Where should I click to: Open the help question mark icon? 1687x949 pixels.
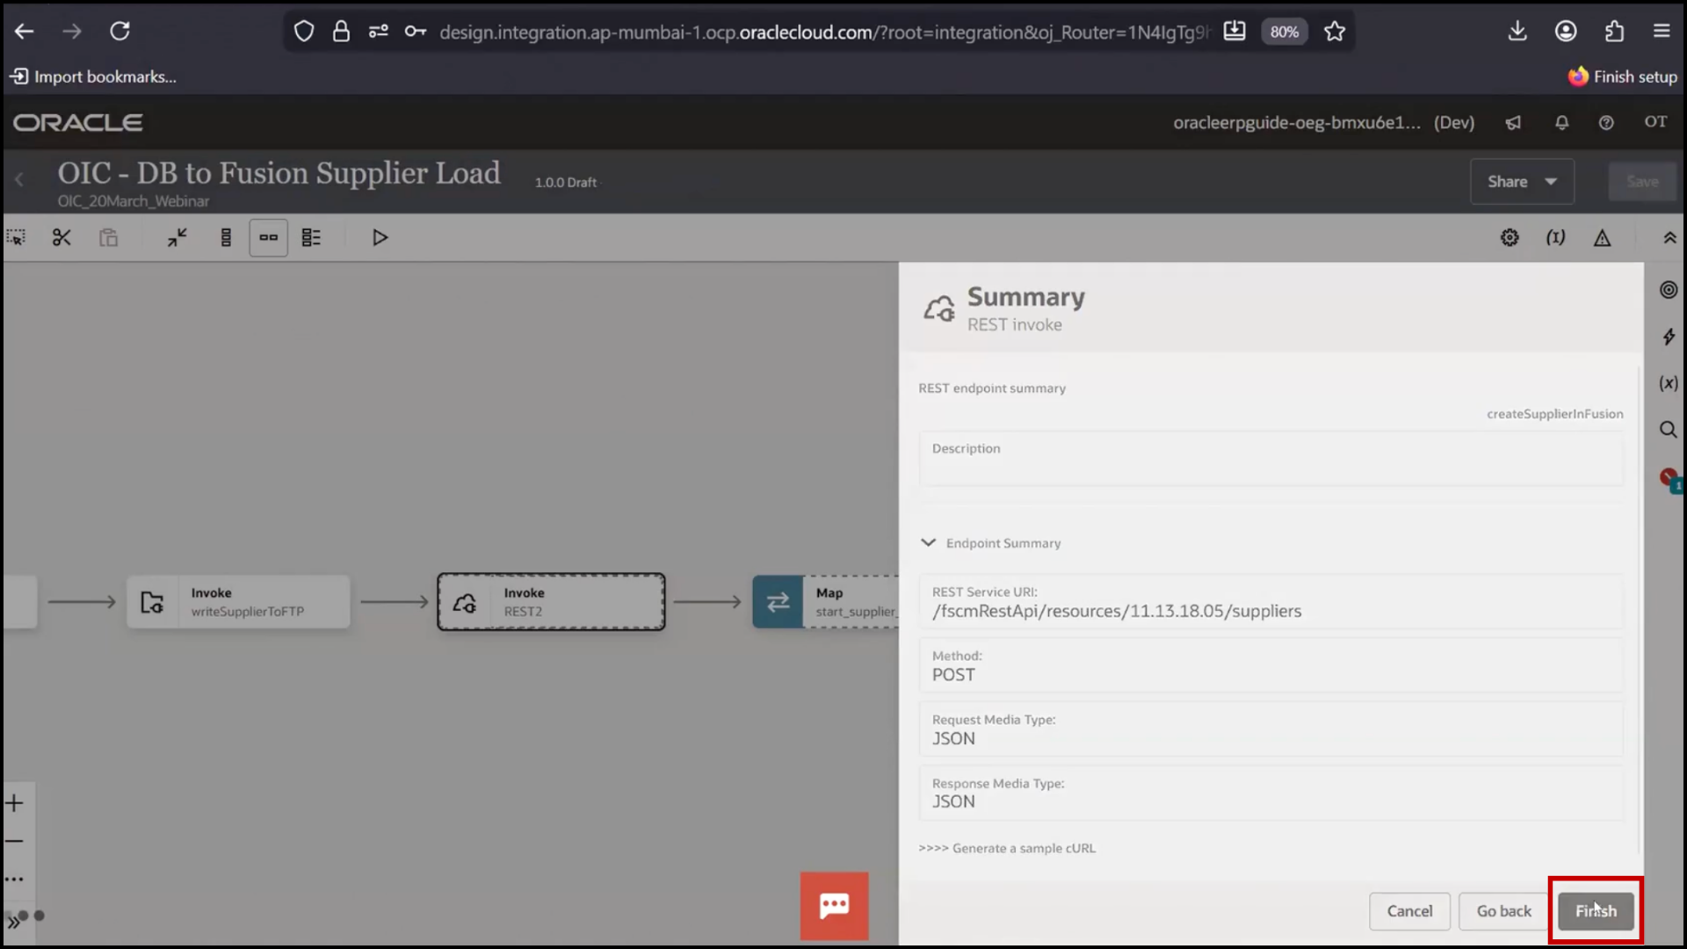(x=1606, y=123)
